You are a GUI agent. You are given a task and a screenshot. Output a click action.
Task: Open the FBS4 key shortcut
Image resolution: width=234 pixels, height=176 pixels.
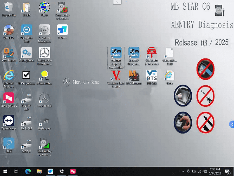tap(9, 145)
